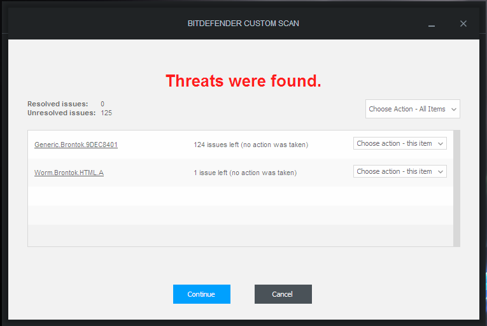Click the threats list vertical scrollbar
The image size is (487, 326).
tap(456, 188)
